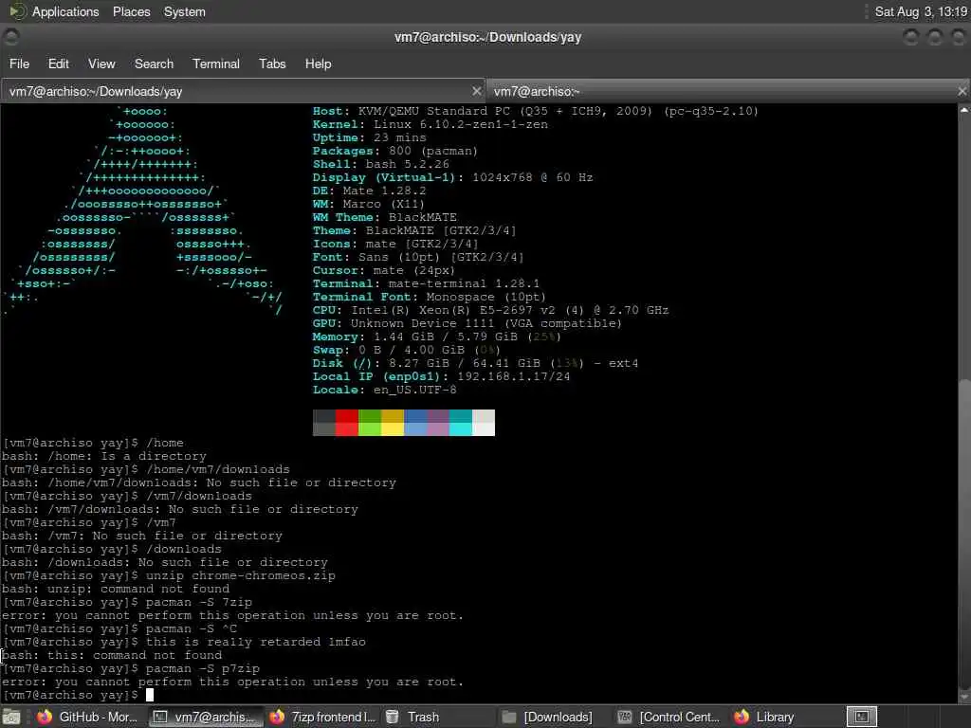The image size is (971, 728).
Task: Open the Applications menu
Action: pyautogui.click(x=65, y=11)
